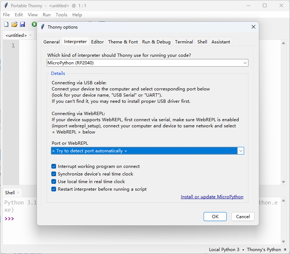This screenshot has width=290, height=254.
Task: Open the Help menu
Action: click(x=77, y=14)
